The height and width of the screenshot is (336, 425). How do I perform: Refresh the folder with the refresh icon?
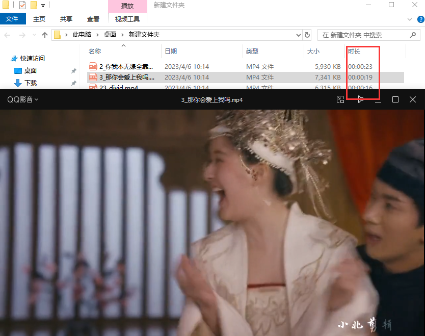point(307,35)
